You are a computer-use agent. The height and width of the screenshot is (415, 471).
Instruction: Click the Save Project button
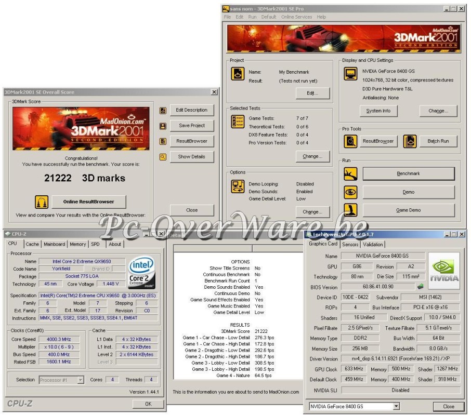coord(192,126)
